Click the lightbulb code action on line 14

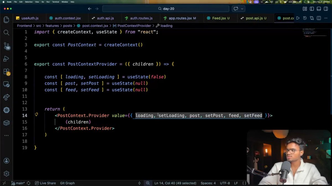[36, 114]
